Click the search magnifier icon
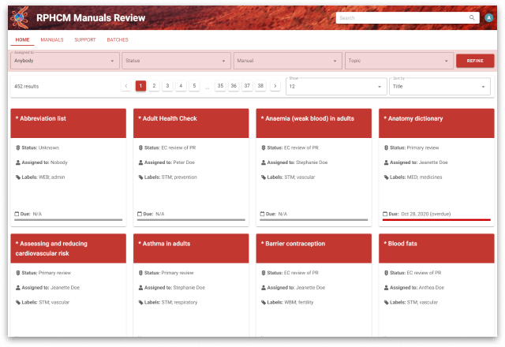Screen dimensions: 505x347 [472, 17]
